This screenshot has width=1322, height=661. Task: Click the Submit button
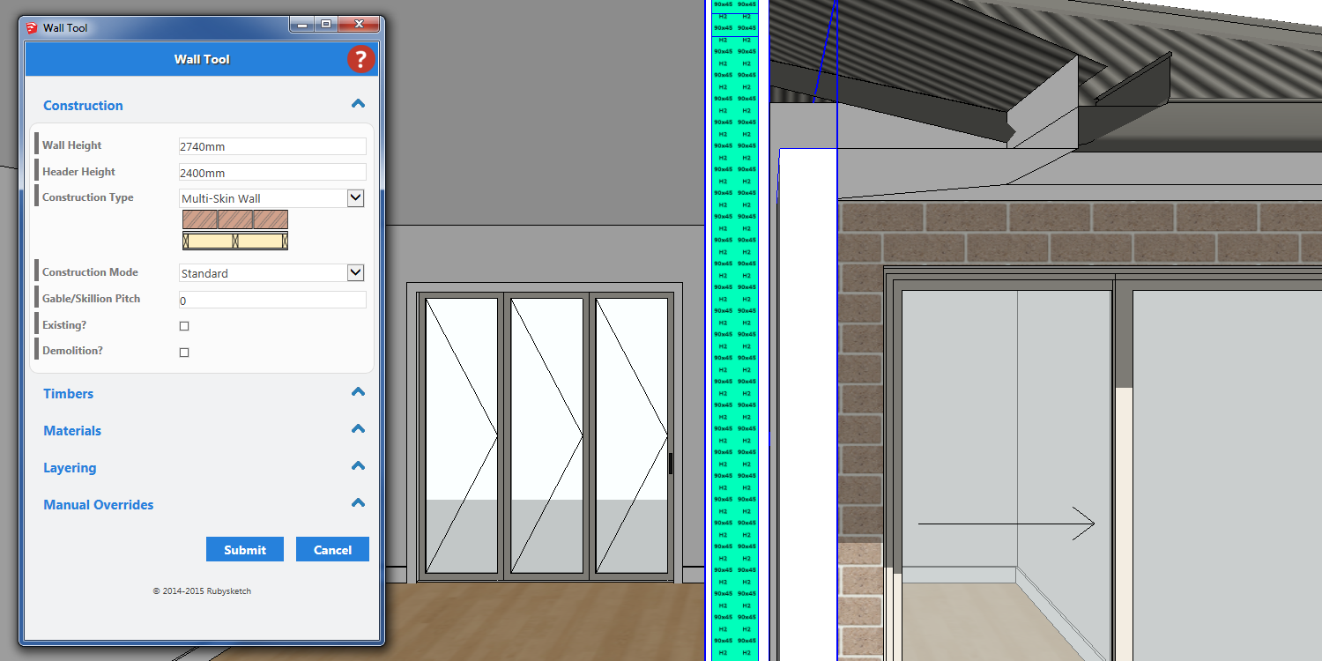(245, 549)
